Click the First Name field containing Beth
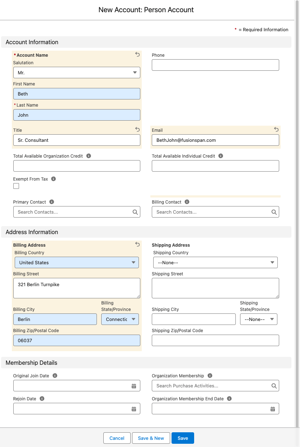Viewport: 300px width, 447px height. [77, 94]
